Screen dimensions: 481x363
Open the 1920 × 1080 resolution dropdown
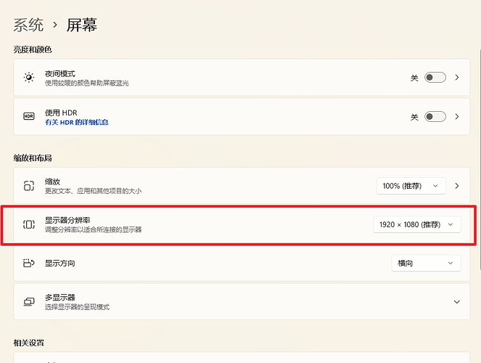coord(416,224)
